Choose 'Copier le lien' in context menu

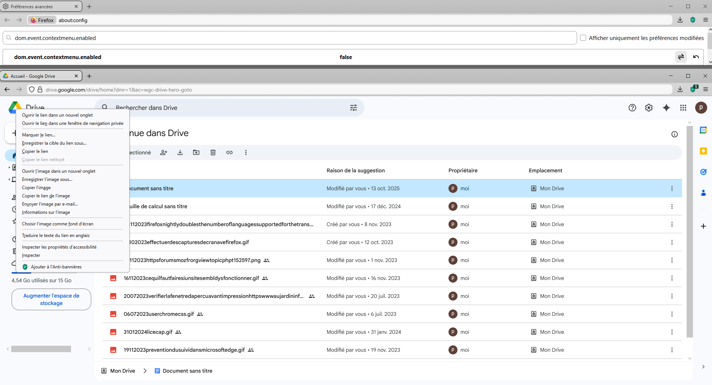[35, 151]
